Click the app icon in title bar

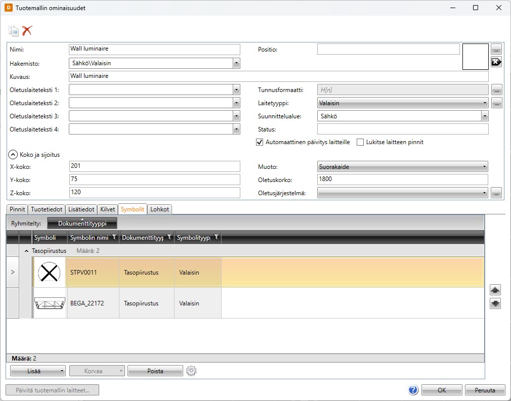click(9, 8)
